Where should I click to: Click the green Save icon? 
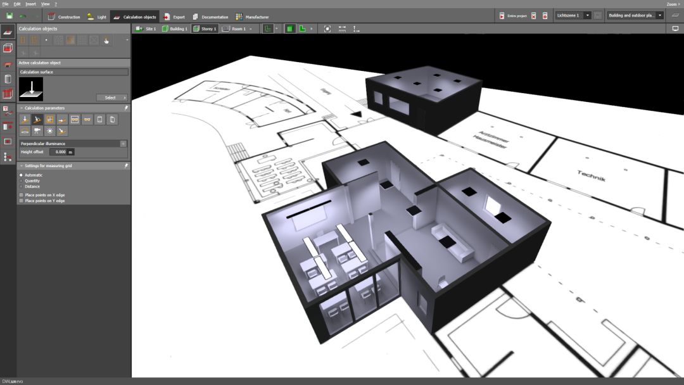[9, 16]
